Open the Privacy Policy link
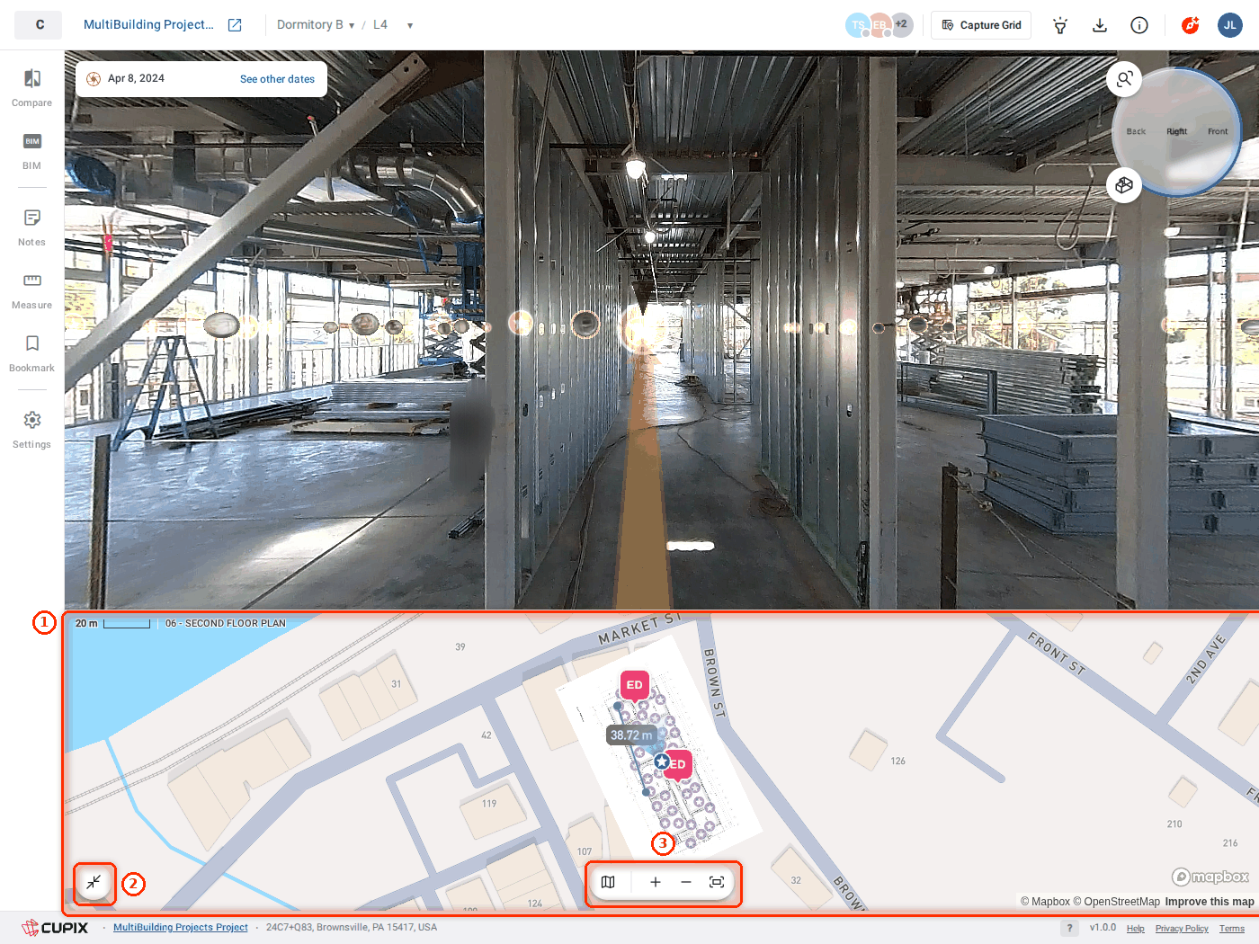The width and height of the screenshot is (1259, 944). (x=1182, y=929)
